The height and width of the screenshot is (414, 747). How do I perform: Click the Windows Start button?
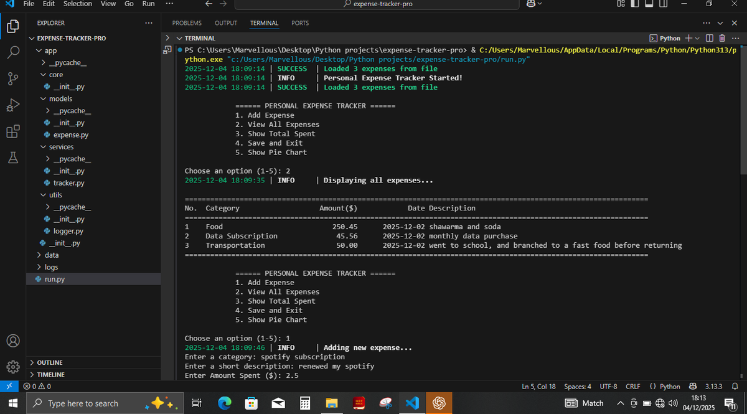(12, 403)
